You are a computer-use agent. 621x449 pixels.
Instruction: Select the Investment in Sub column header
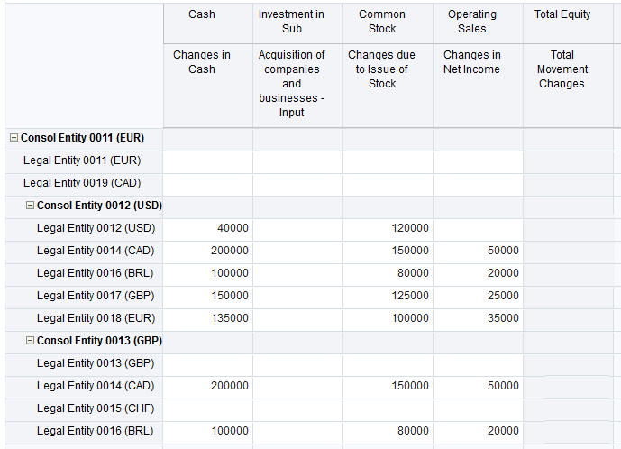tap(297, 23)
